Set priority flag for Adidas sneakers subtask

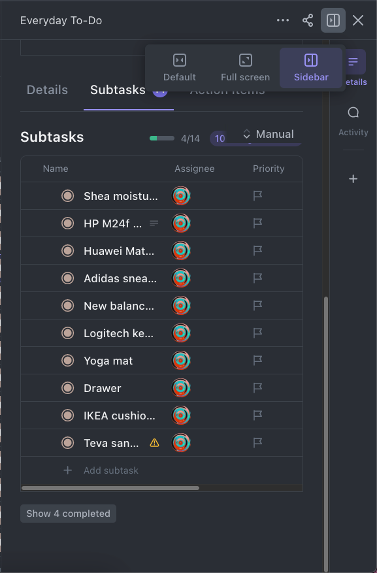coord(257,278)
